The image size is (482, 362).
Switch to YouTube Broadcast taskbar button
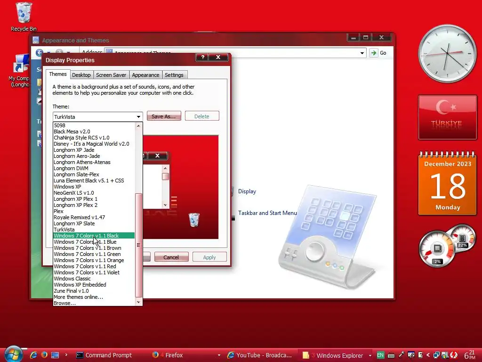tap(260, 355)
